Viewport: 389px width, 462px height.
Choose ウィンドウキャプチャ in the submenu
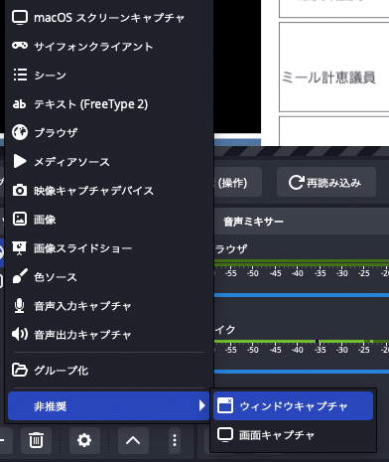[293, 405]
